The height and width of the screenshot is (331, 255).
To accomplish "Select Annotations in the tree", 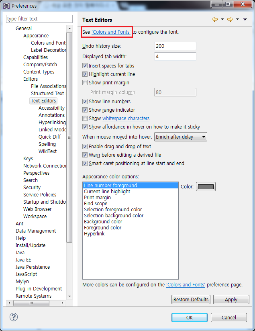I will [51, 115].
